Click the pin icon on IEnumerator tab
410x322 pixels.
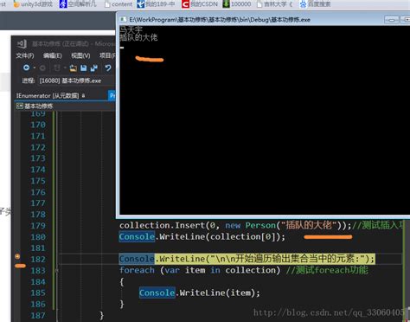point(83,95)
